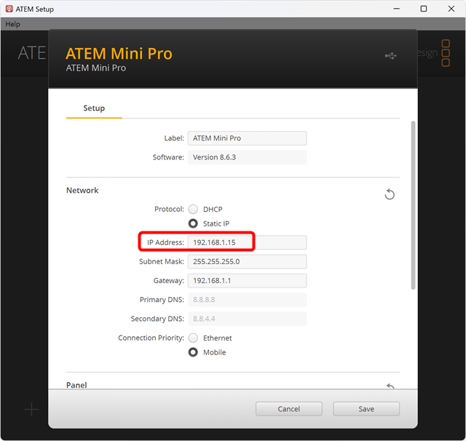
Task: Click the orange ATEM Mini Pro title
Action: coord(119,54)
